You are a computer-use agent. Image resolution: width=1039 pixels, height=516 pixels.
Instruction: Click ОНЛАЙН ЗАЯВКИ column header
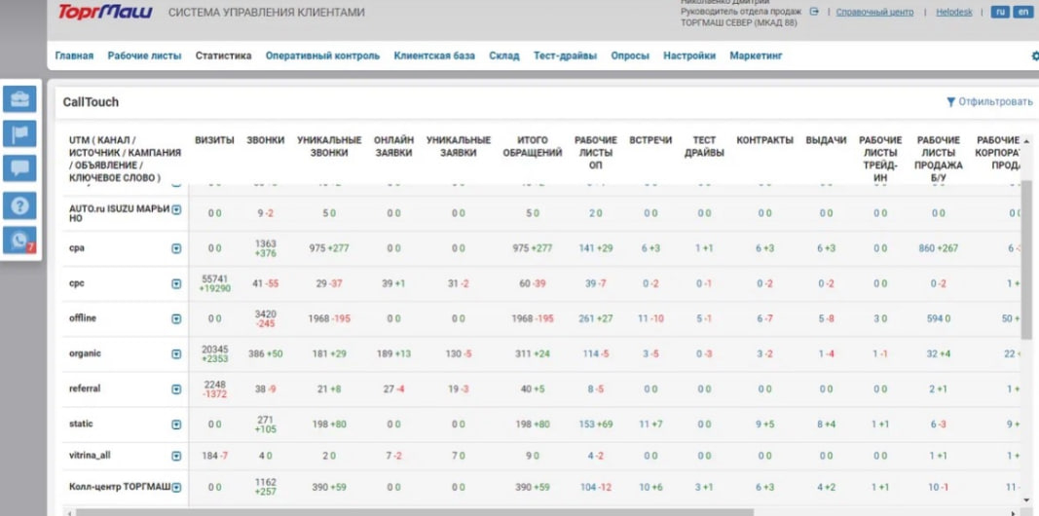click(x=393, y=146)
